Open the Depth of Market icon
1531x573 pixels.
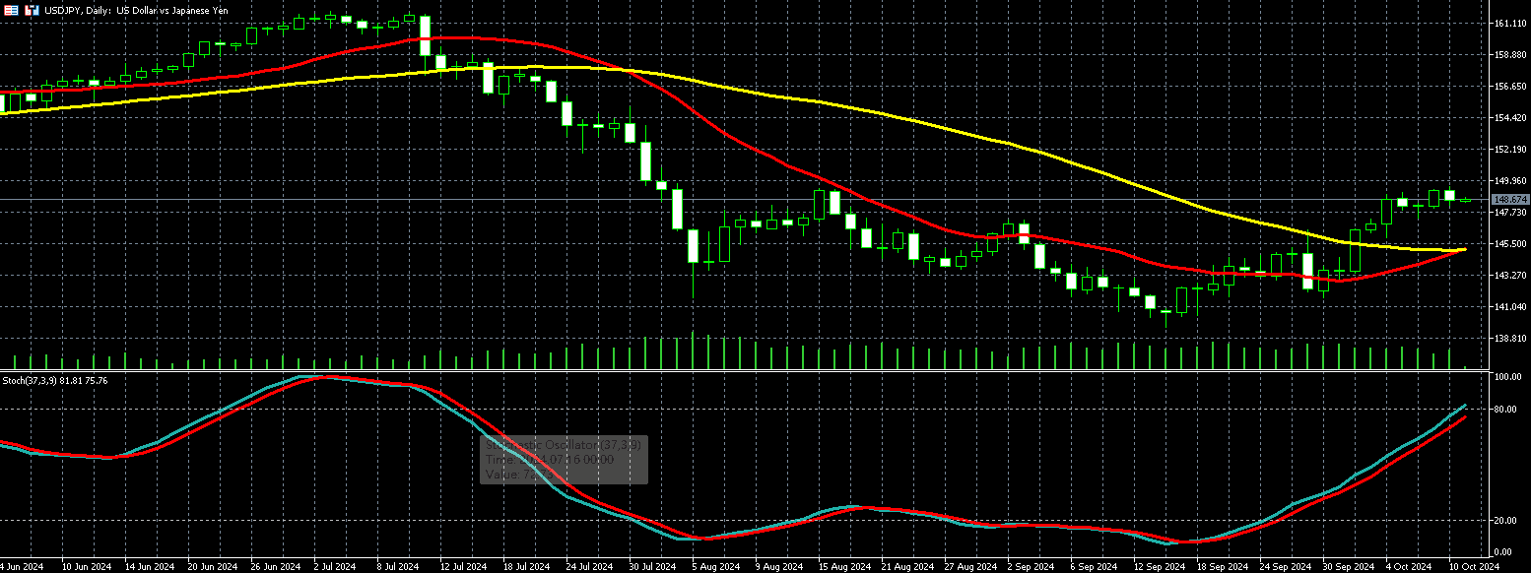click(x=32, y=9)
